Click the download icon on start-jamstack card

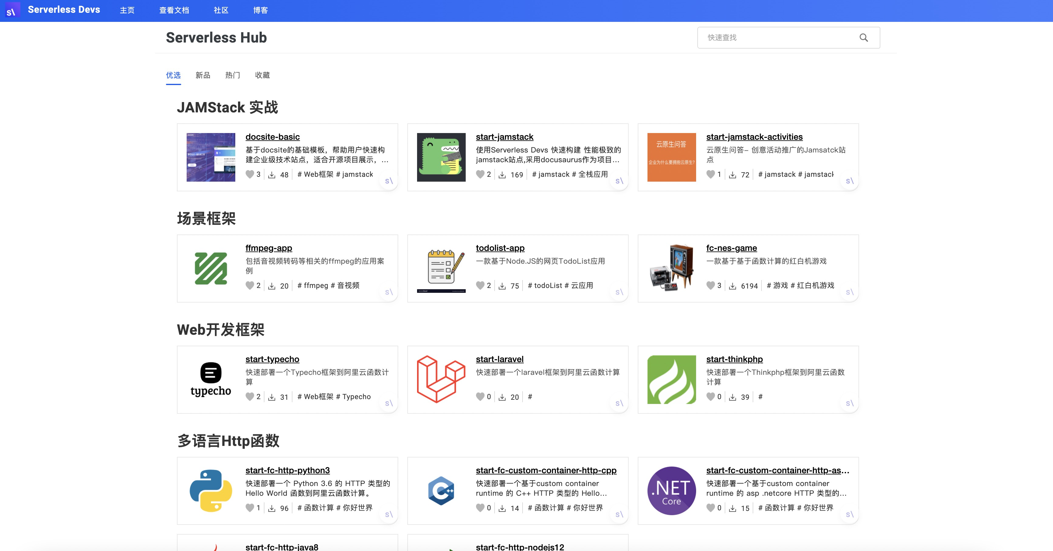pos(502,174)
